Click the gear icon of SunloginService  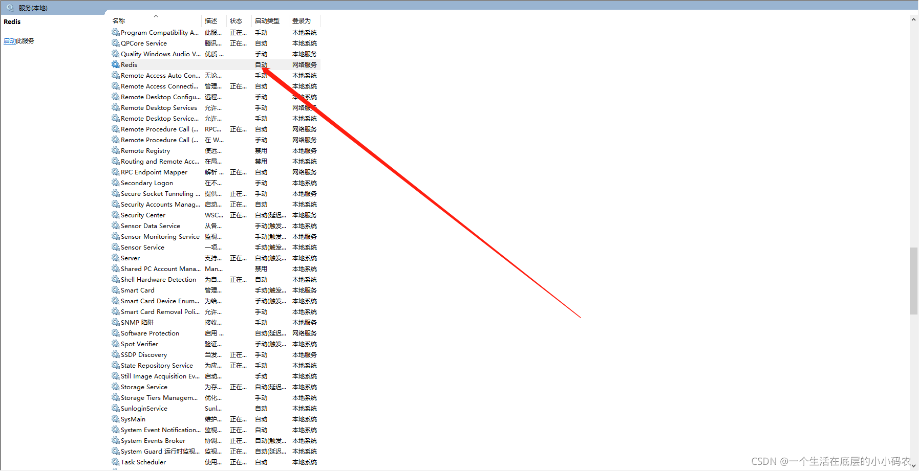click(x=116, y=408)
